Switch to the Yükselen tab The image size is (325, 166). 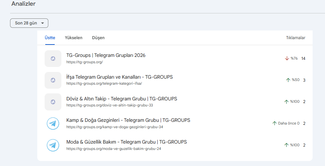pos(73,38)
